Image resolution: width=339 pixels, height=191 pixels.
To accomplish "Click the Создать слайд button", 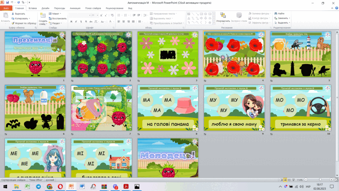I will pyautogui.click(x=43, y=19).
